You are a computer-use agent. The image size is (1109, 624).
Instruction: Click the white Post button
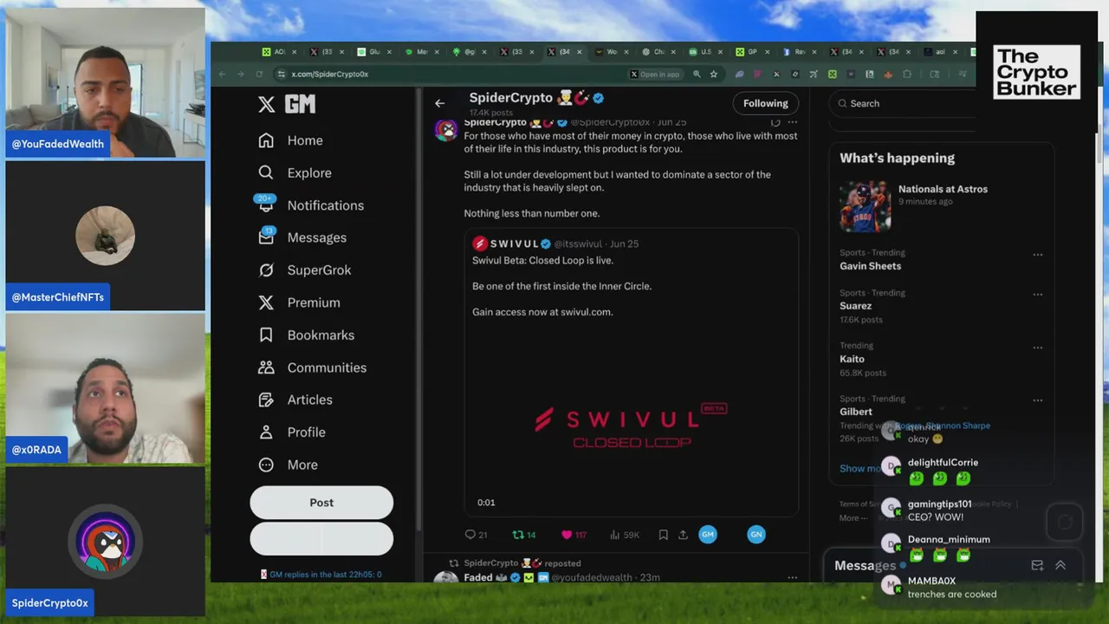(x=321, y=503)
